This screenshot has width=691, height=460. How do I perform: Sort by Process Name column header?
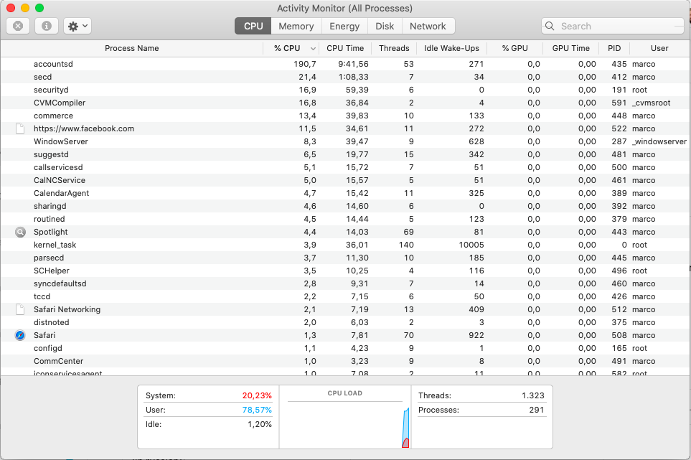tap(132, 49)
